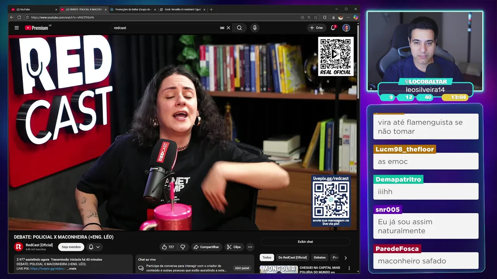Image resolution: width=497 pixels, height=279 pixels.
Task: Open more actions ellipsis under video
Action: click(250, 247)
